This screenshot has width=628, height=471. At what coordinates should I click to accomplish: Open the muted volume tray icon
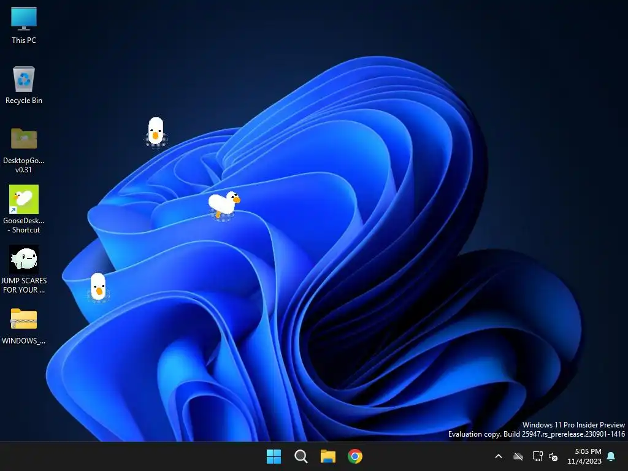coord(553,456)
